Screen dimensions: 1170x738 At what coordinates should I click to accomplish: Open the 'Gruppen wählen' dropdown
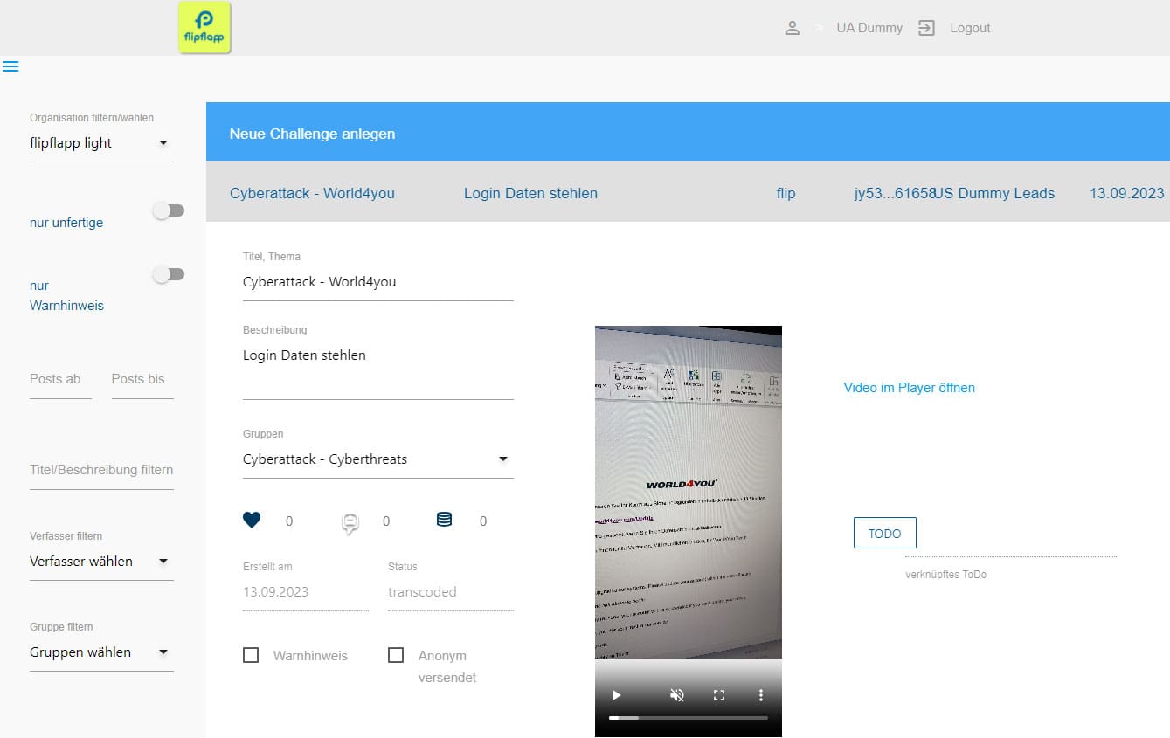click(101, 652)
